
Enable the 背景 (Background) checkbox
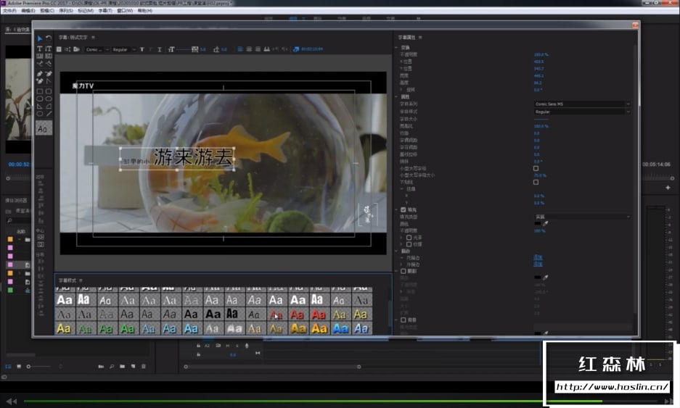point(404,320)
